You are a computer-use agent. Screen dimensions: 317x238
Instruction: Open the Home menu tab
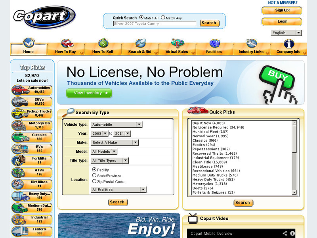[x=29, y=49]
